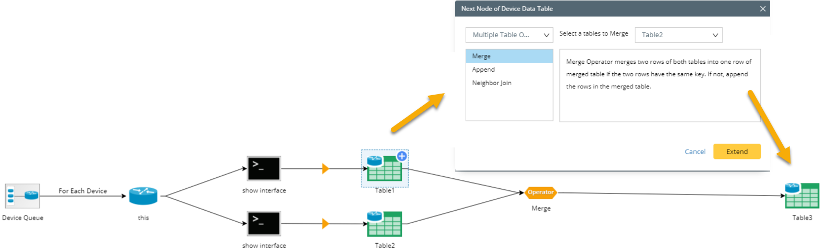Select the 'this' router device icon
Screen dimensions: 822x251
pyautogui.click(x=143, y=196)
